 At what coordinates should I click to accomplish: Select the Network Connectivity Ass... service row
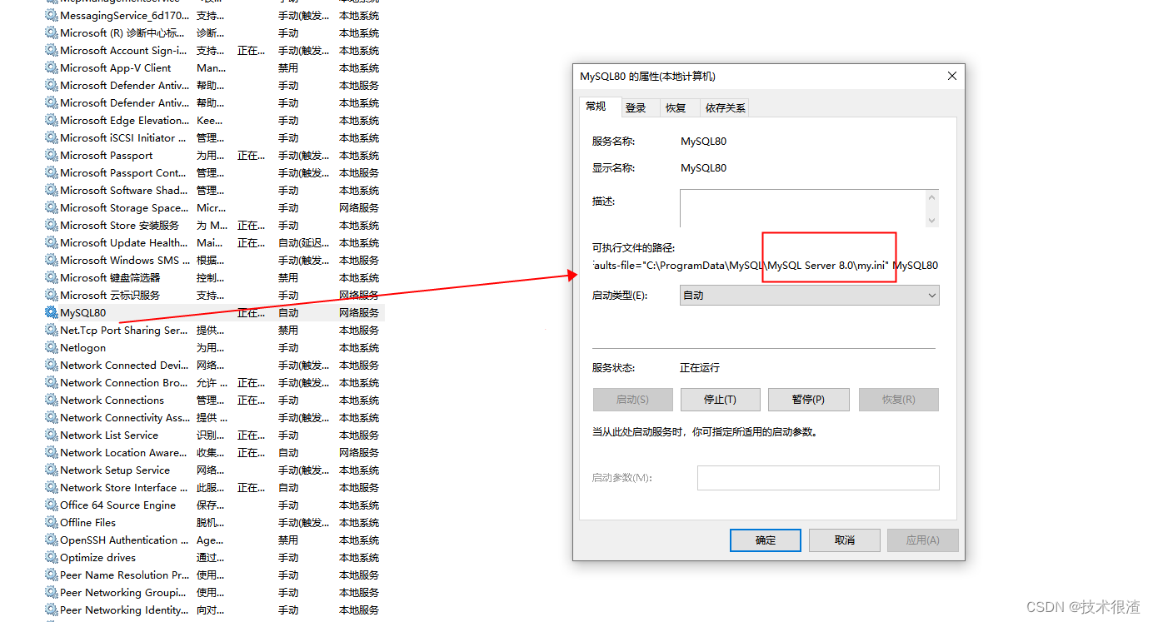(x=213, y=418)
